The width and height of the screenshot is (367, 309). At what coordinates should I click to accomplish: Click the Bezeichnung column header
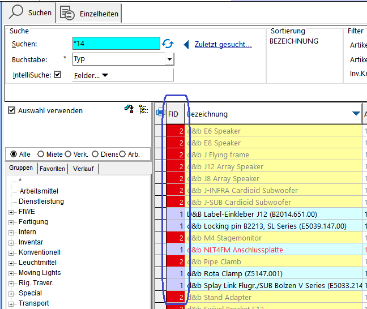[274, 114]
